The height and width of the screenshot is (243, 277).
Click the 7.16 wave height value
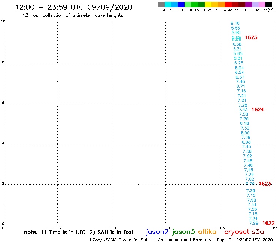coord(241,91)
